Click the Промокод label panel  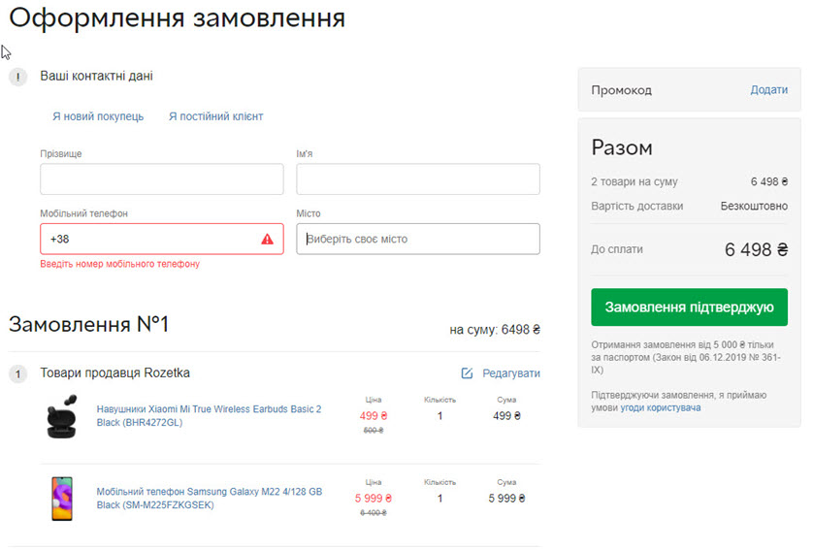coord(689,89)
